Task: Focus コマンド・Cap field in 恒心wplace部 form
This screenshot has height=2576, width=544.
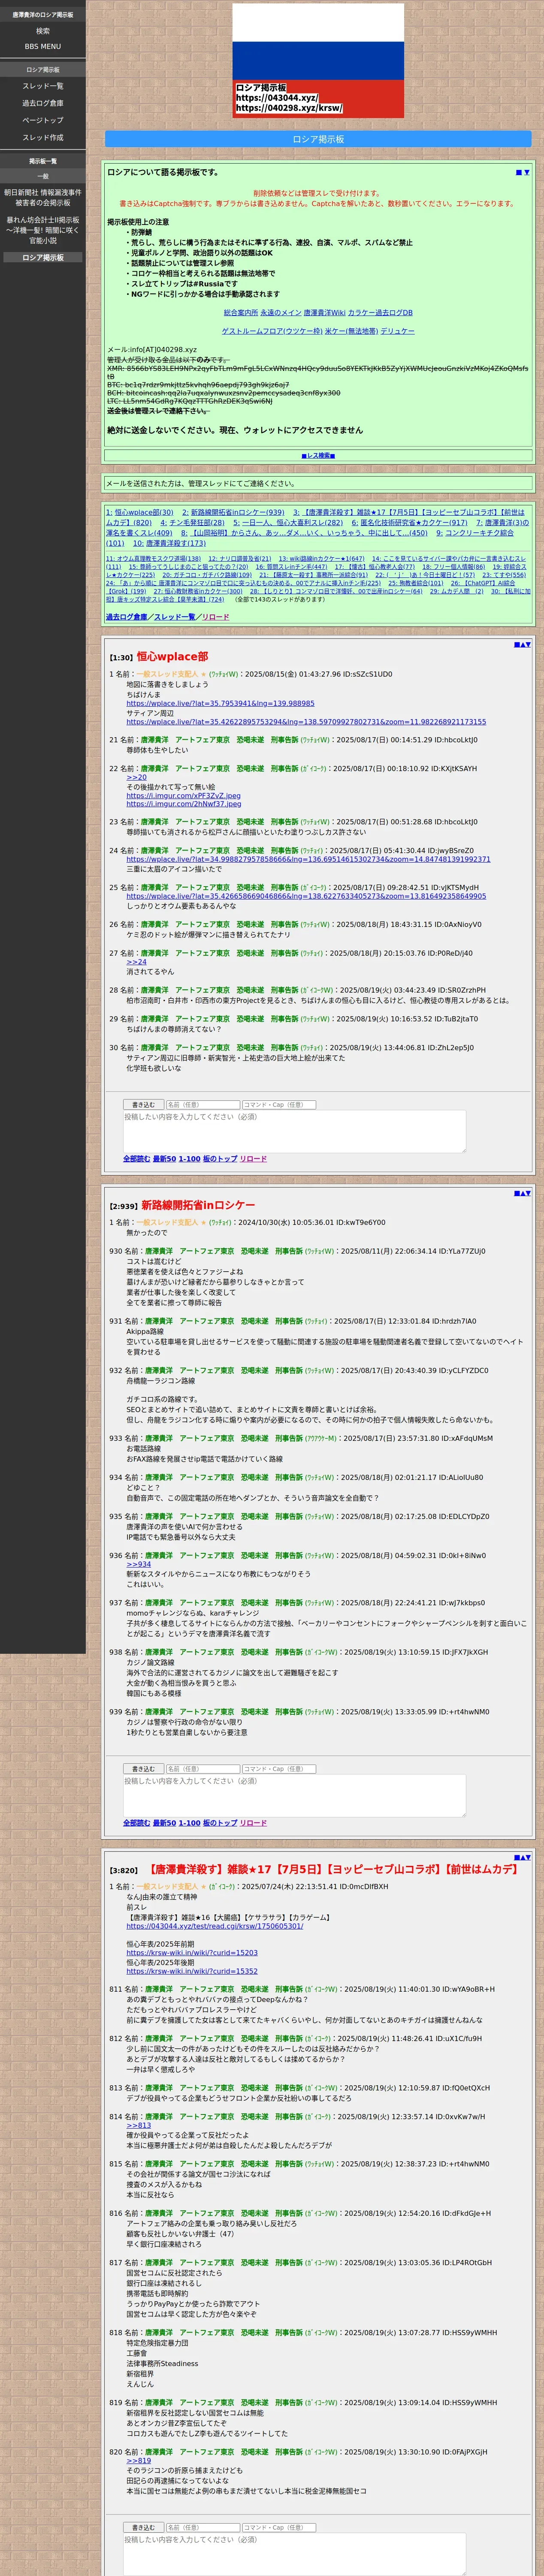Action: [x=279, y=1105]
